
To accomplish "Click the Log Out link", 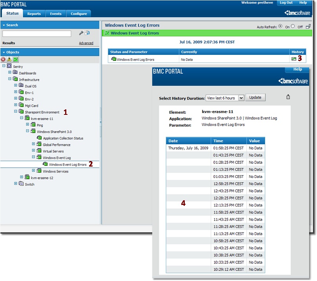I will pyautogui.click(x=286, y=2).
